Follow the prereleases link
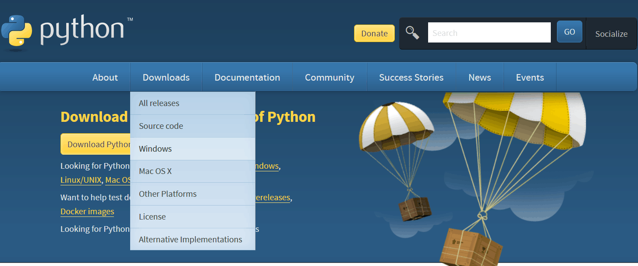The height and width of the screenshot is (266, 638). pos(273,198)
